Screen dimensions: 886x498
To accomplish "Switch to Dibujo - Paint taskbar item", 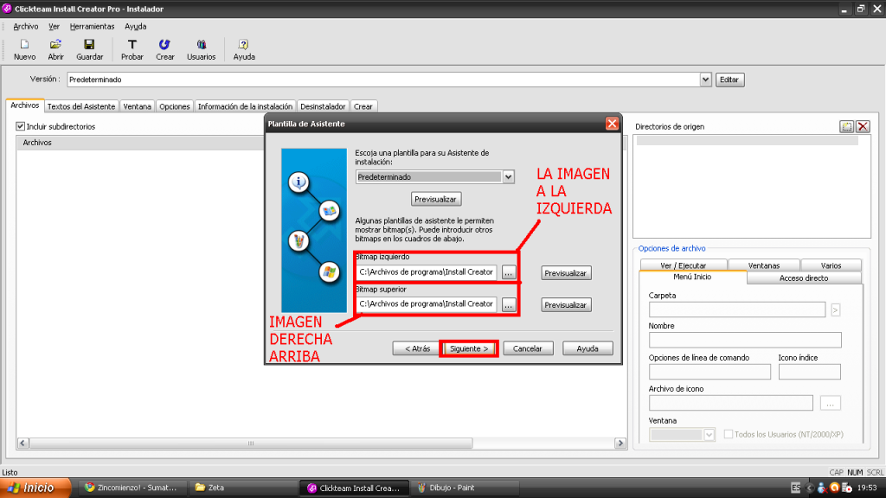I will tap(466, 488).
